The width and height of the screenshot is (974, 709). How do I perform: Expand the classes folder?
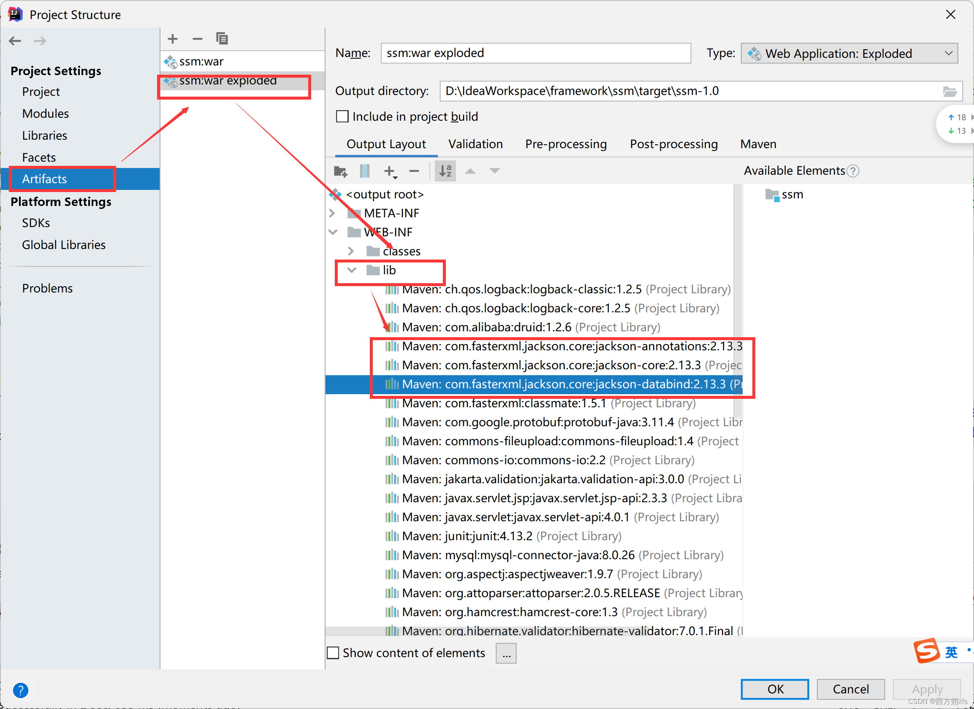(x=351, y=251)
